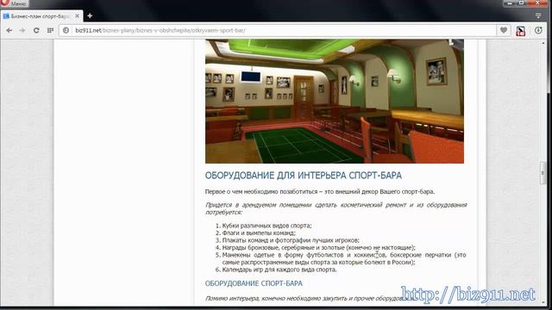Click the vertical scrollbar thumb

point(543,172)
